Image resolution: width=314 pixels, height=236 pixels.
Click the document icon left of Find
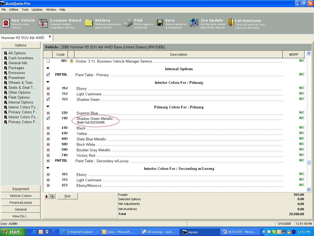pos(52,196)
